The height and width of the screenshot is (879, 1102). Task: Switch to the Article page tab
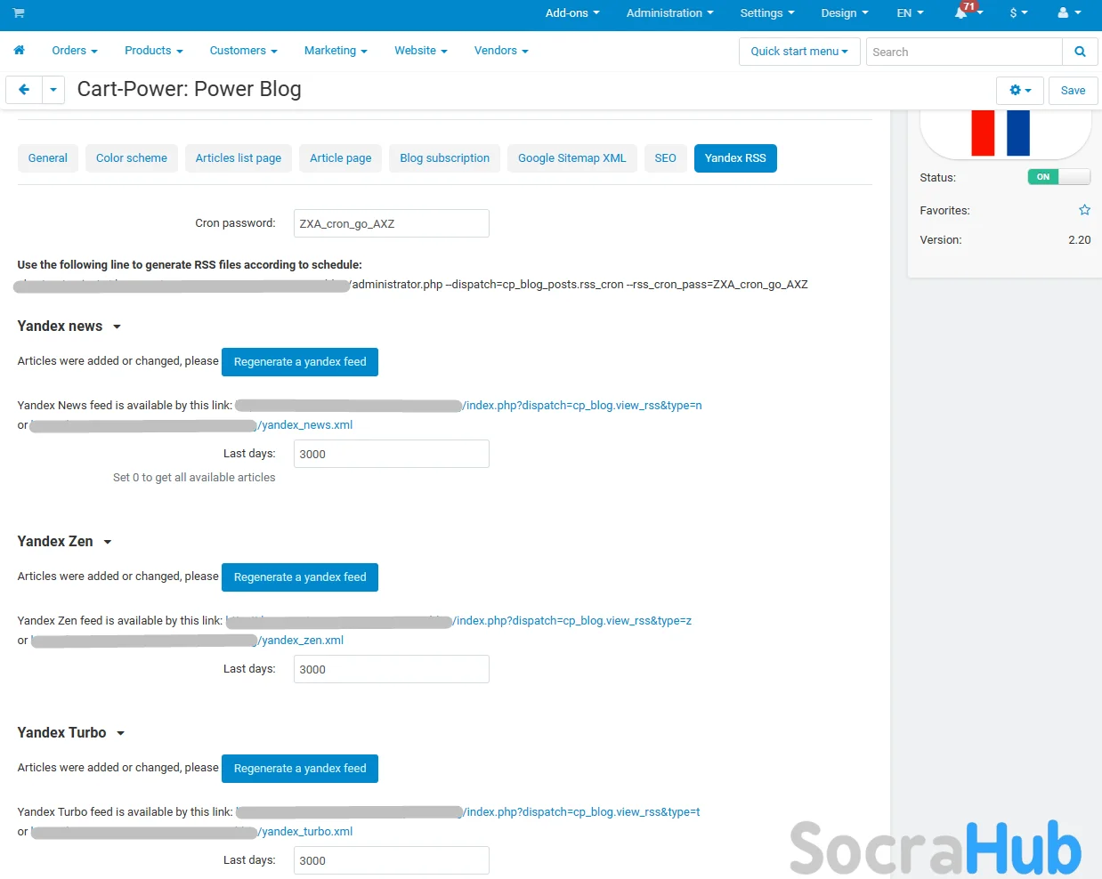pyautogui.click(x=341, y=158)
